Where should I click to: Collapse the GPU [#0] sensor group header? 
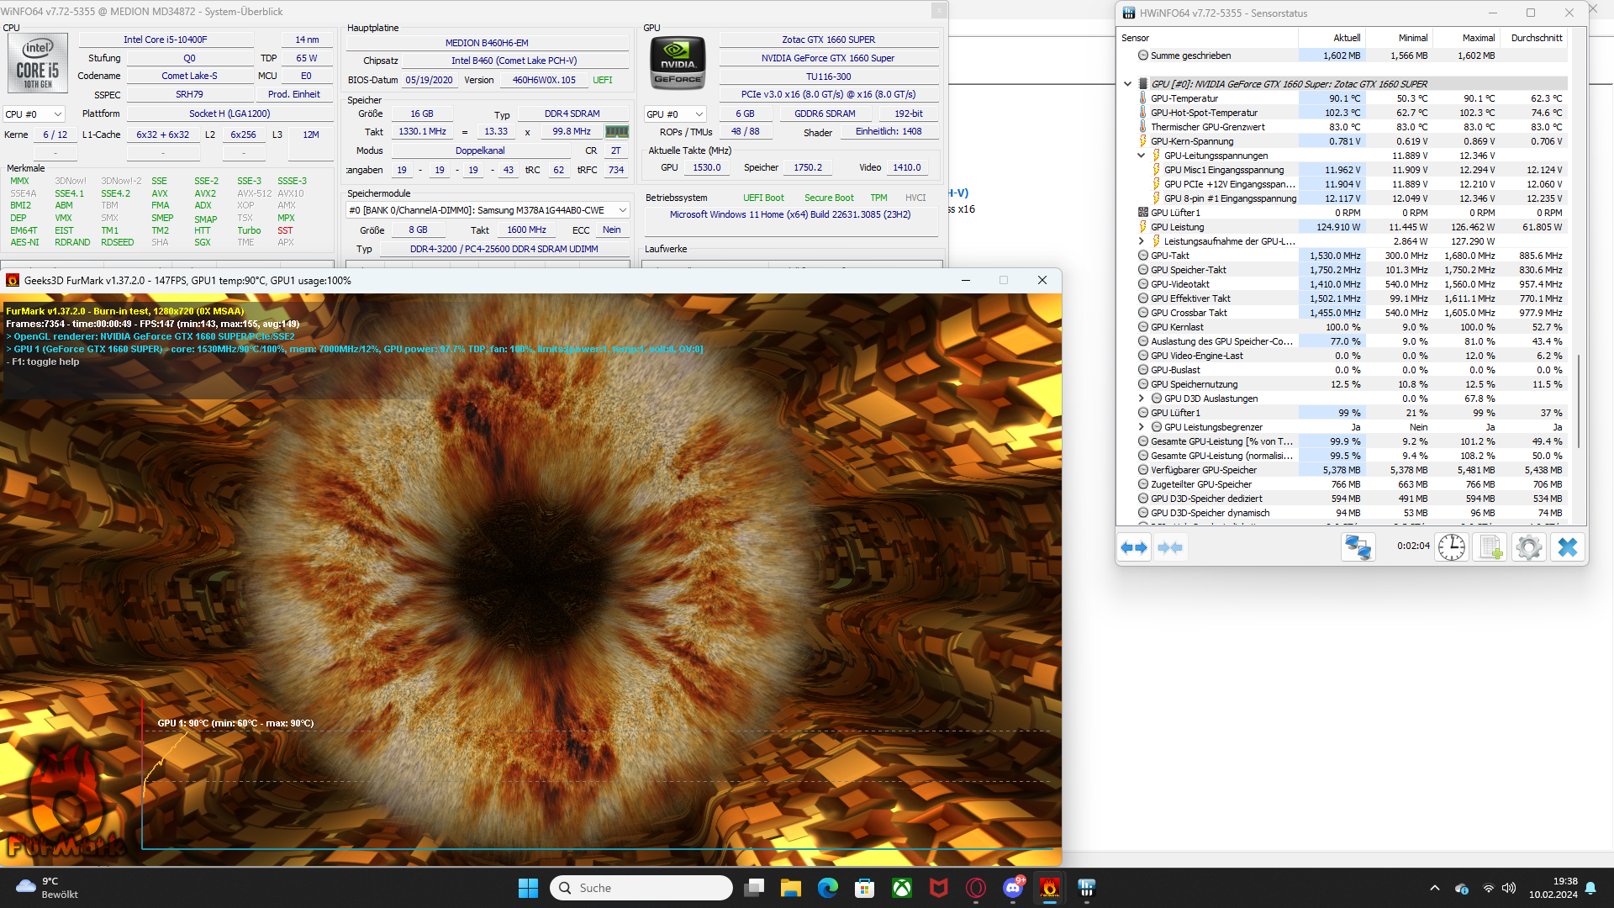[1127, 84]
